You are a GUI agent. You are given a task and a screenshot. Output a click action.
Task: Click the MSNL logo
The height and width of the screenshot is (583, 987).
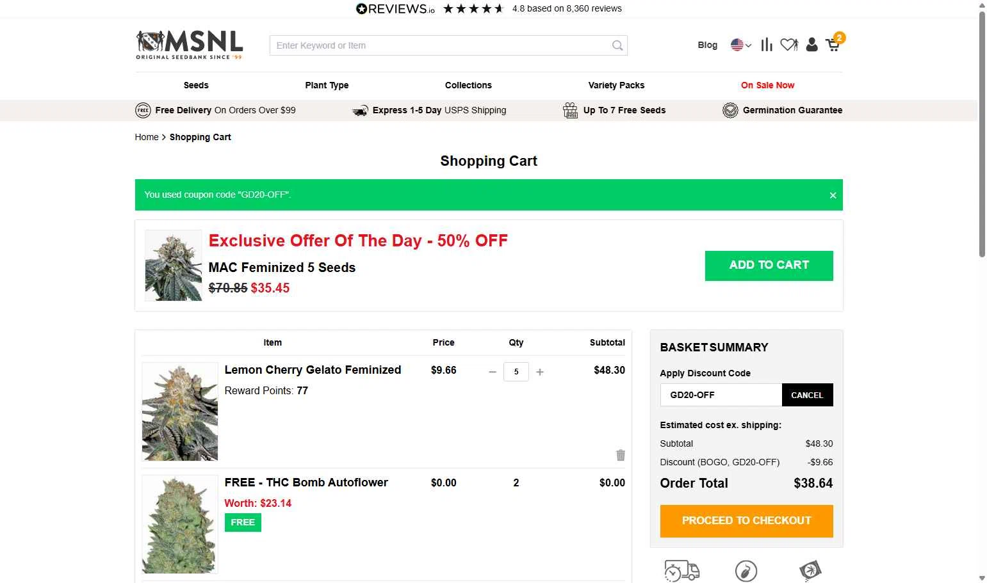click(190, 45)
